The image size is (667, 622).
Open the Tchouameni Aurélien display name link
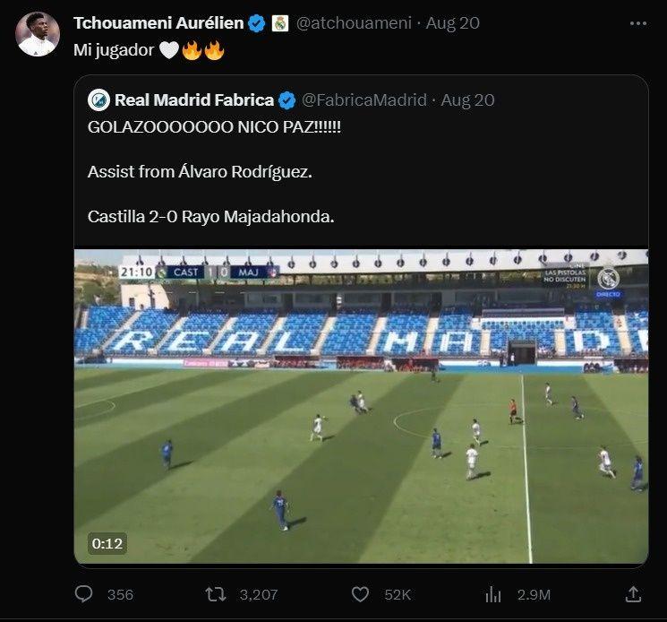point(158,23)
